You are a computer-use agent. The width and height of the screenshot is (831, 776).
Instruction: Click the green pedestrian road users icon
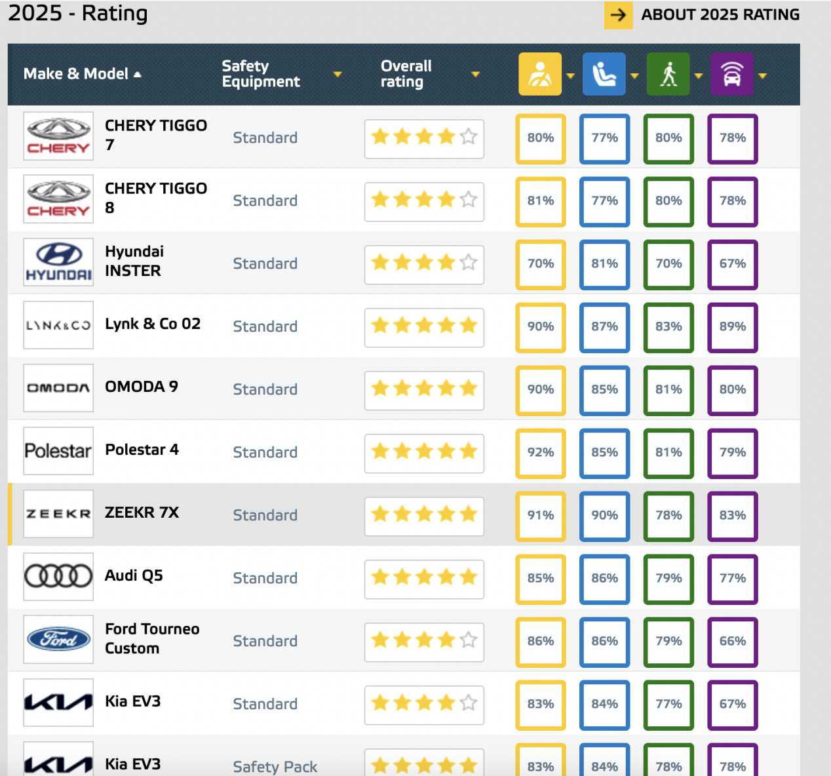pos(668,74)
